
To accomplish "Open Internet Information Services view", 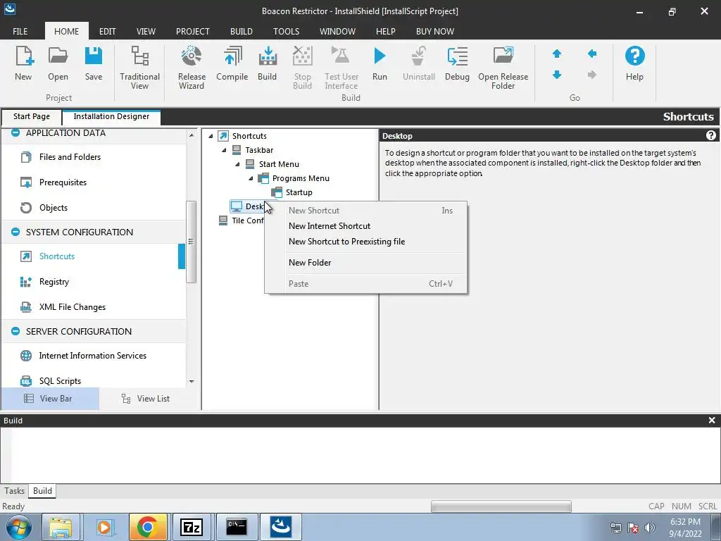I will coord(94,356).
